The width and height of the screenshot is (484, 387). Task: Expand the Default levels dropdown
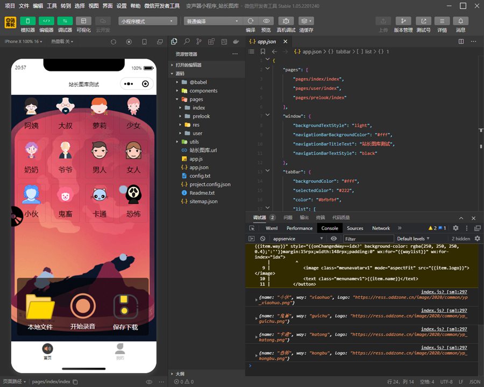pyautogui.click(x=414, y=239)
